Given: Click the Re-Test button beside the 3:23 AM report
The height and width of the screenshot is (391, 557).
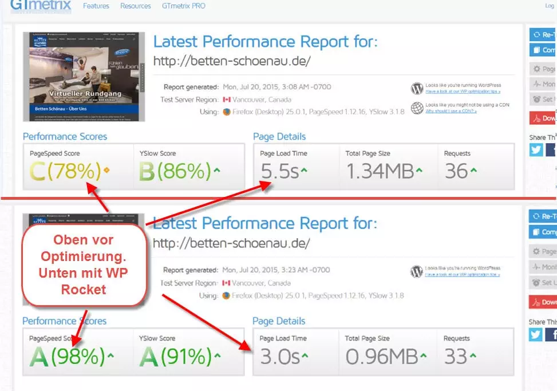Looking at the screenshot, I should click(543, 216).
